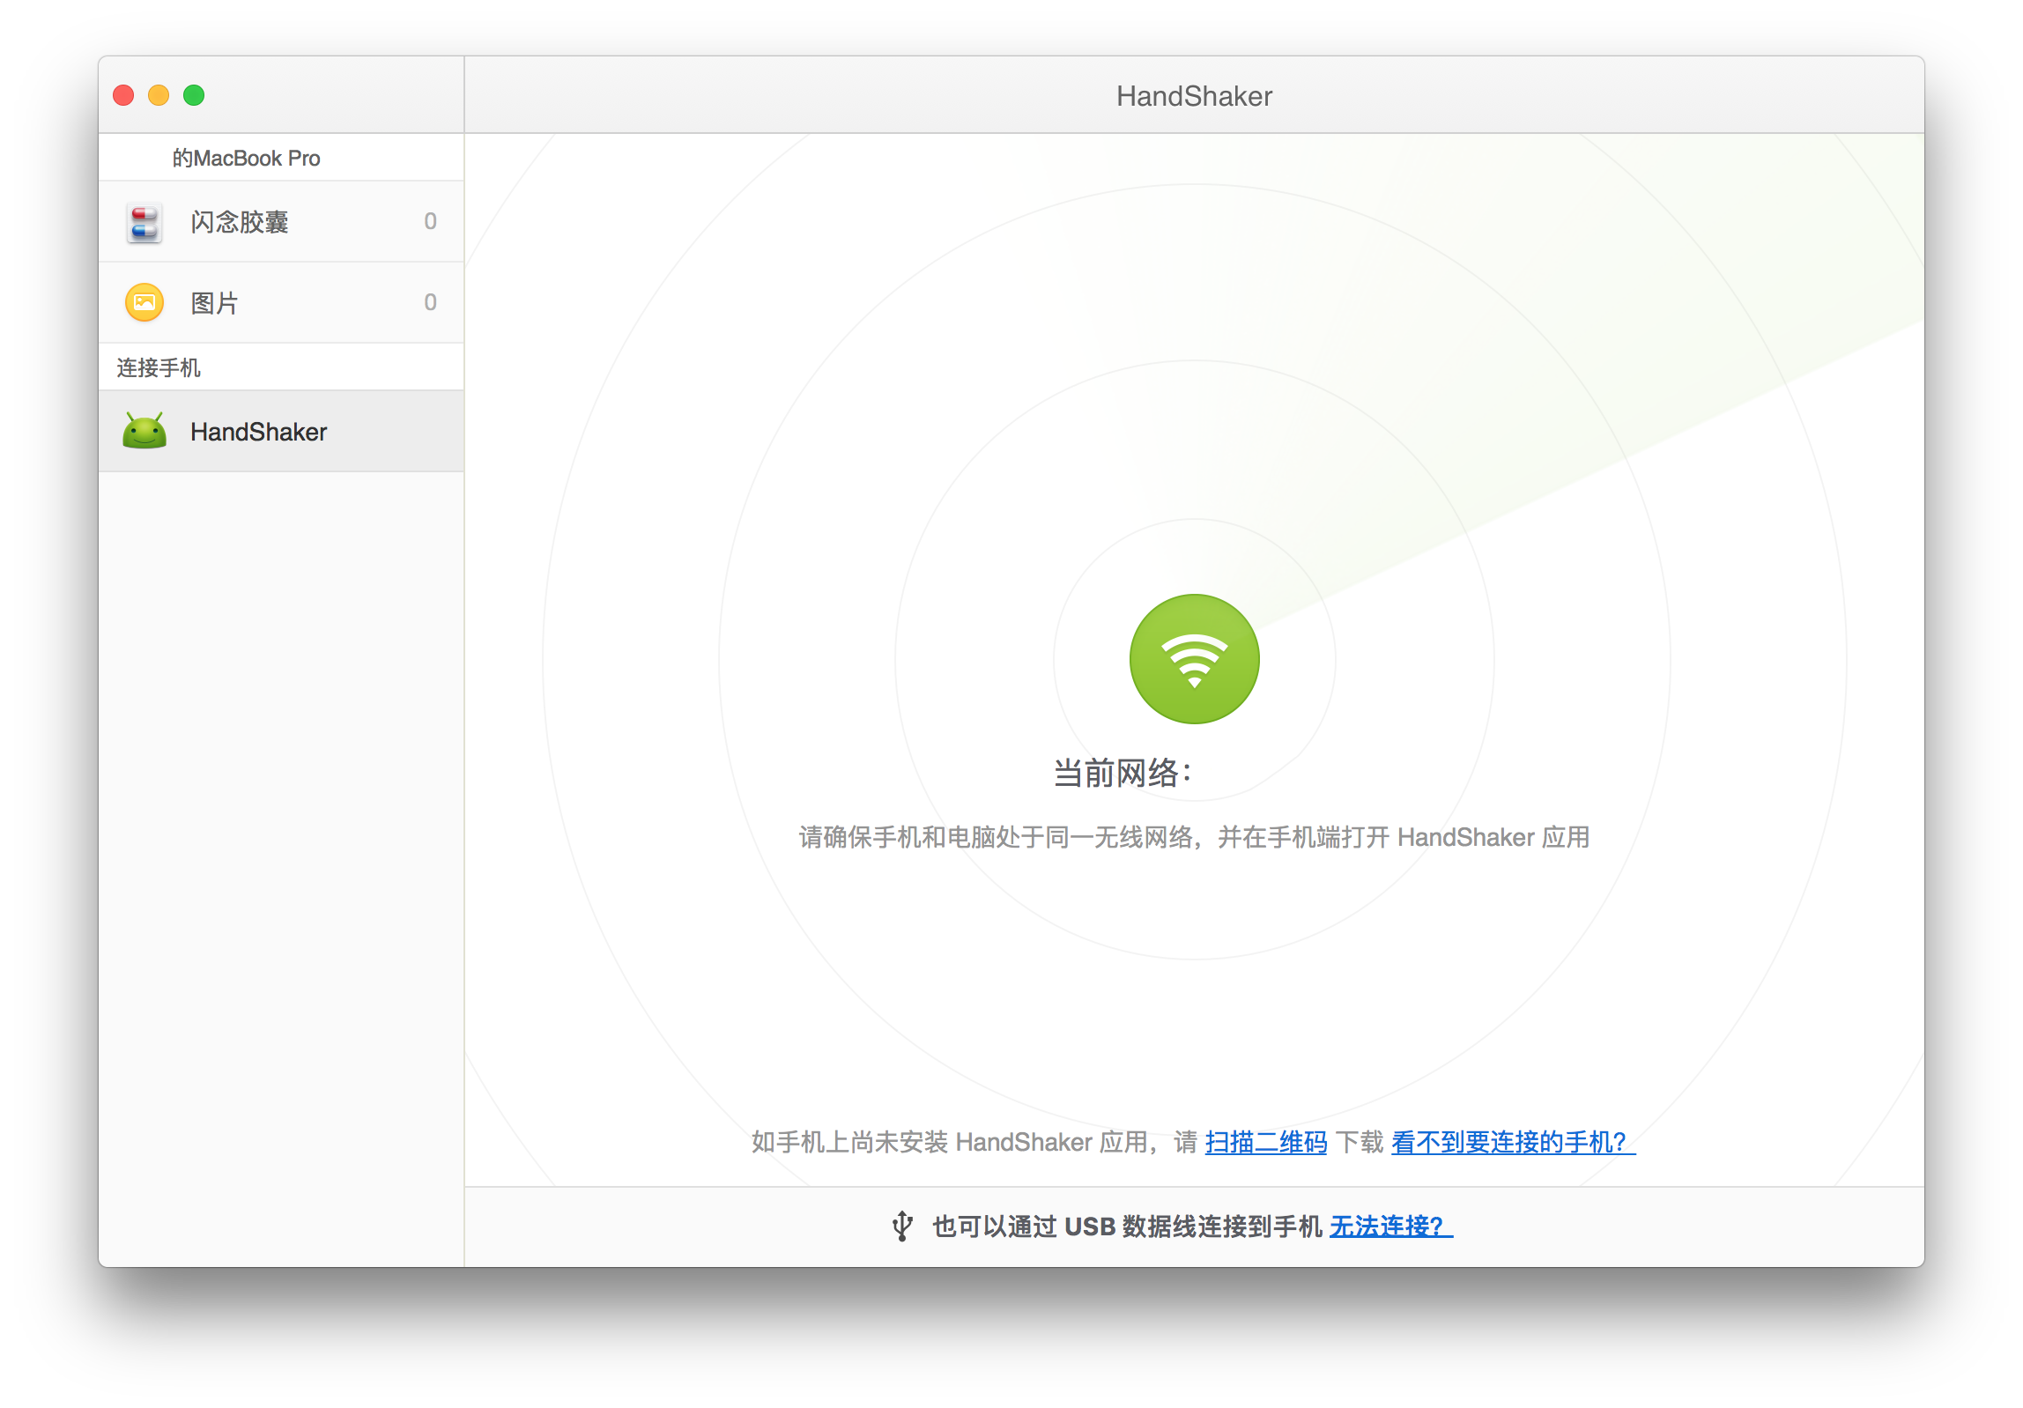This screenshot has height=1408, width=2023.
Task: Click the capsule icon beside 闪念胶囊
Action: tap(144, 222)
